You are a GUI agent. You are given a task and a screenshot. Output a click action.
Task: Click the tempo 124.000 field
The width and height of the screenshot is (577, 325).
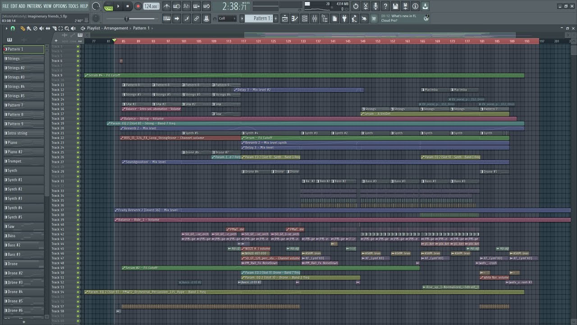151,6
